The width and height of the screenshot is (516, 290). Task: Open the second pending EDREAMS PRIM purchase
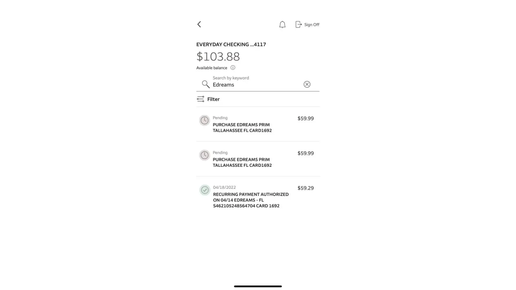point(242,162)
